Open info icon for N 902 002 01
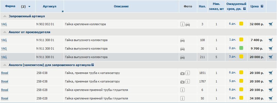Image resolution: width=277 pixels, height=103 pixels. [x=182, y=24]
